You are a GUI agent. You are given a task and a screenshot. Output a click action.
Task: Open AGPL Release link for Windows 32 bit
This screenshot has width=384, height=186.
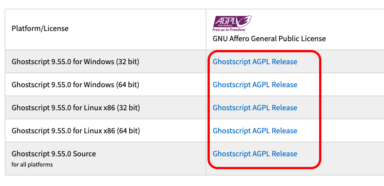255,62
